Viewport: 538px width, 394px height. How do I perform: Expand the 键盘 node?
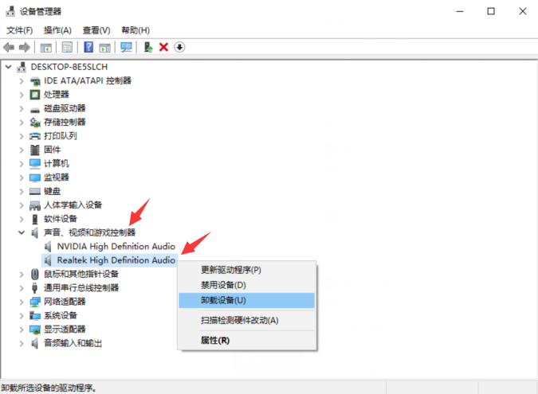pyautogui.click(x=22, y=191)
